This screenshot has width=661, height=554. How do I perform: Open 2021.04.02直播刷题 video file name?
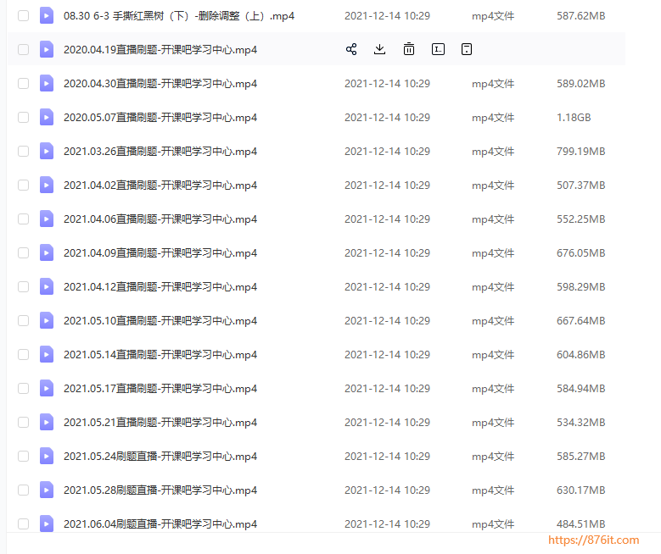pos(160,186)
